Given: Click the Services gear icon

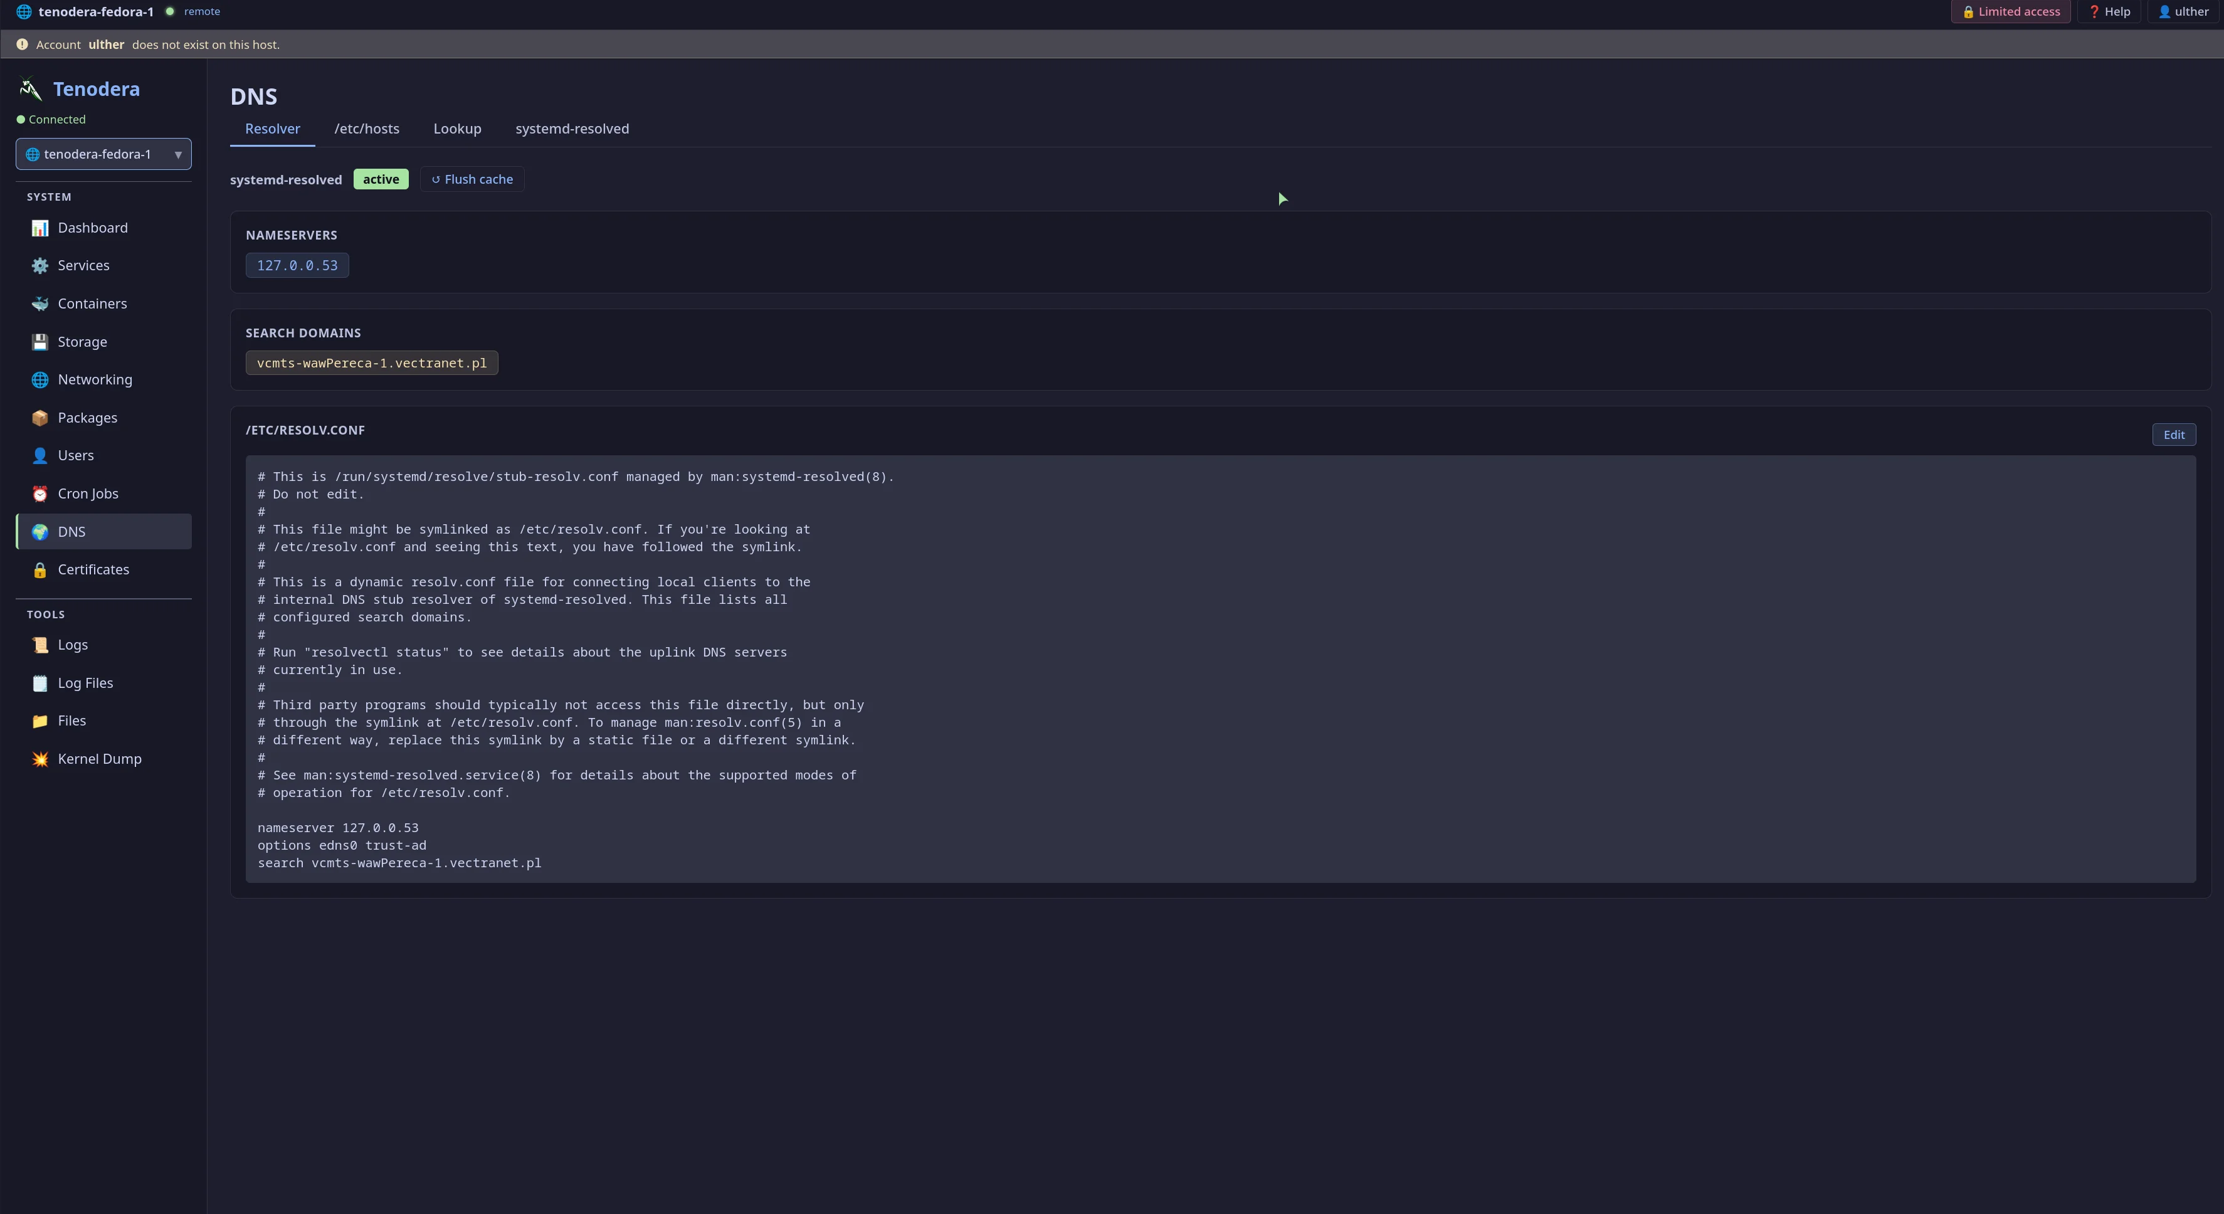Looking at the screenshot, I should 40,266.
